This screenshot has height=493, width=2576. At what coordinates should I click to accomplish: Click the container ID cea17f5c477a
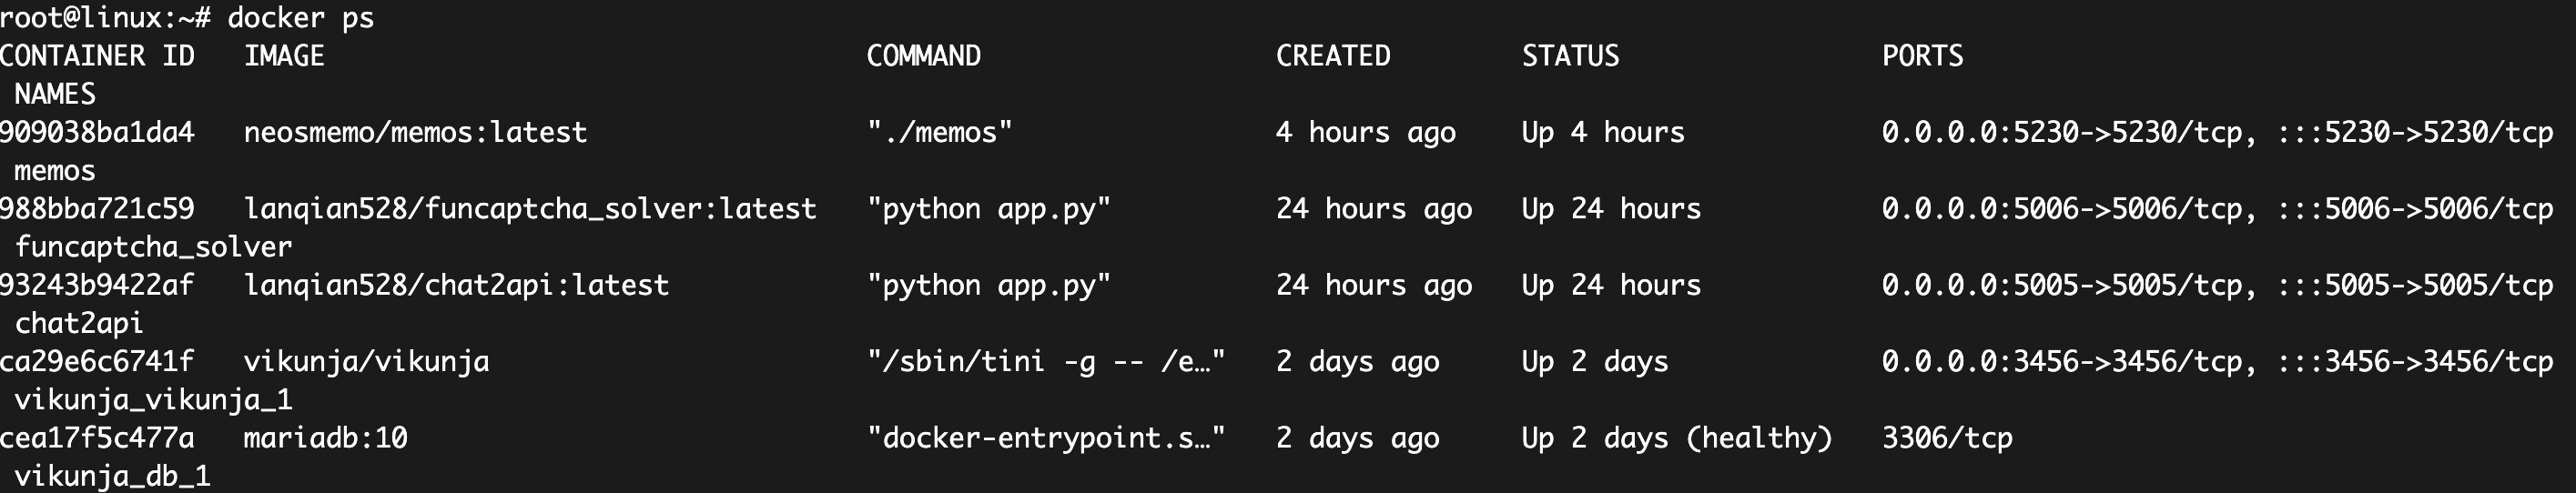point(97,438)
